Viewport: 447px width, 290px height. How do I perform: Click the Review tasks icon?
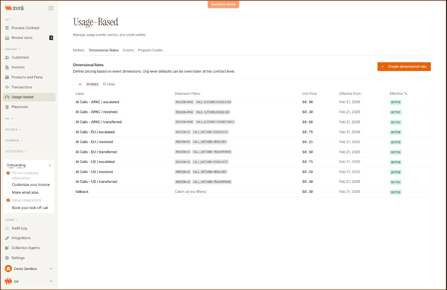7,38
